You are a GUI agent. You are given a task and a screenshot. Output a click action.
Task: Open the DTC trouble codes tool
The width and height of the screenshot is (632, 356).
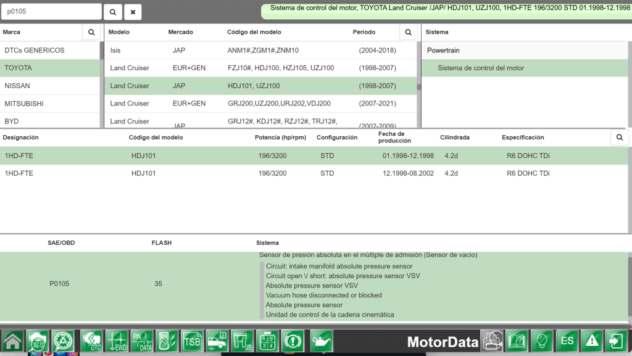pyautogui.click(x=91, y=341)
